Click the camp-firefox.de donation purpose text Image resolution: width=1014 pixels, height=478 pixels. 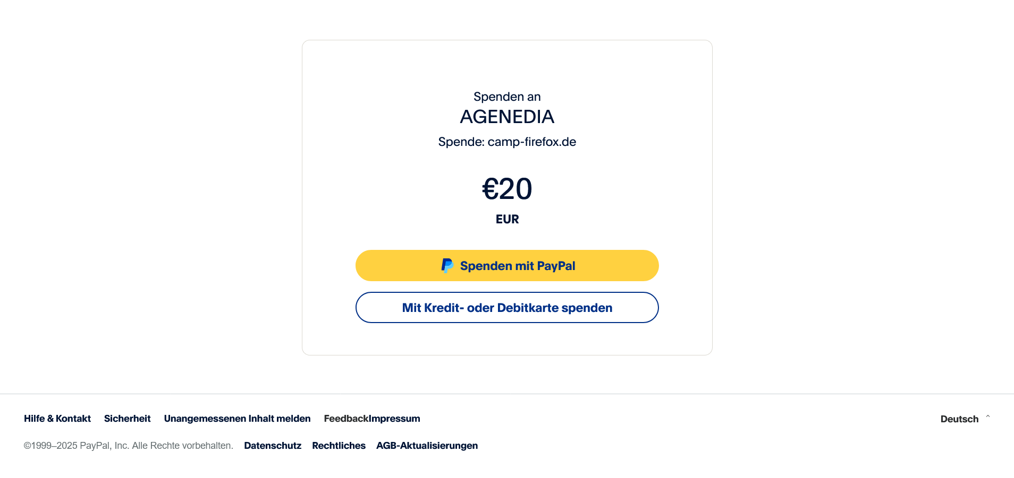tap(531, 142)
